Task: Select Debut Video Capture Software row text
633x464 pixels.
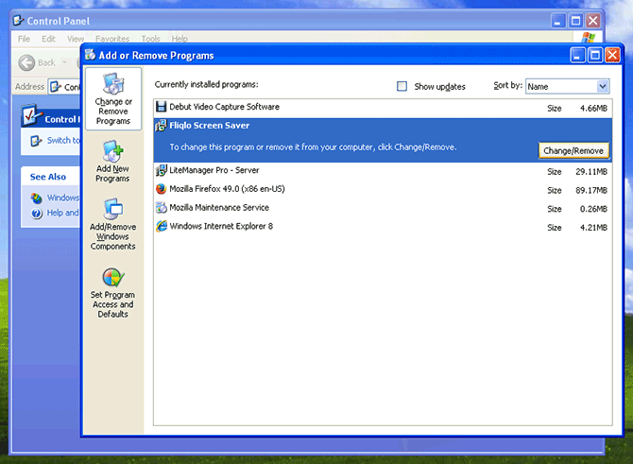Action: pyautogui.click(x=224, y=107)
